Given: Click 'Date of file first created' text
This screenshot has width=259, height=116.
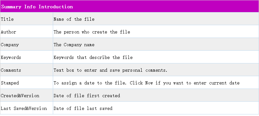Looking at the screenshot, I should [87, 96].
